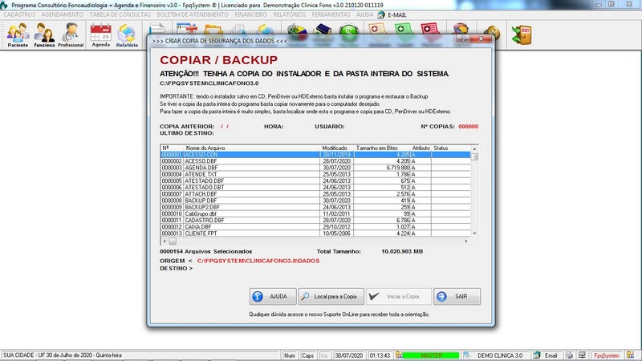This screenshot has width=642, height=361.
Task: Click the MASTER green status bar field
Action: coord(431,355)
